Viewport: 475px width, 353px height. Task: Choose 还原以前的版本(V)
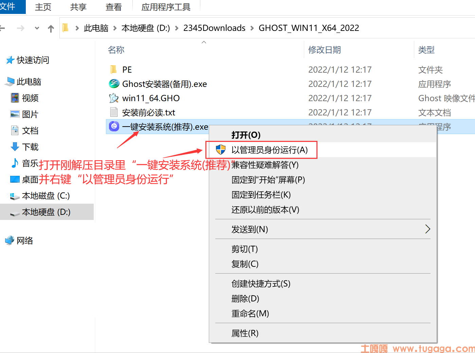[323, 209]
